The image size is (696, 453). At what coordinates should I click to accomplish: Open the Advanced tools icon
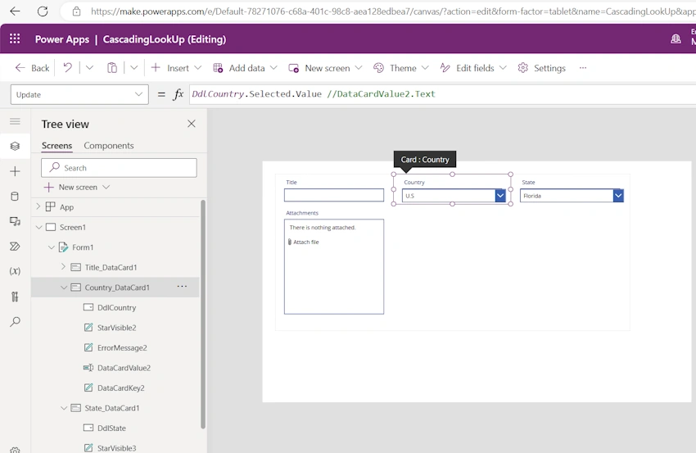click(15, 297)
